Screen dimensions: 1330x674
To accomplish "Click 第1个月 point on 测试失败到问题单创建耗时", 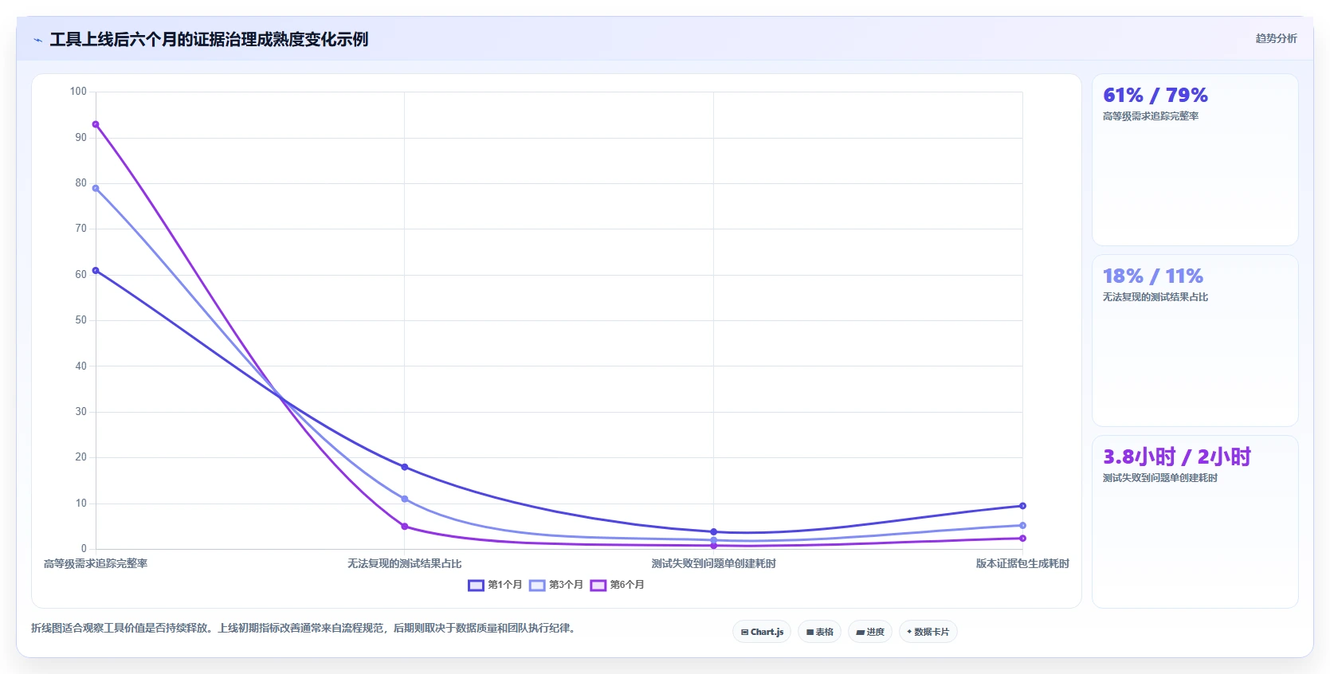I will pyautogui.click(x=713, y=531).
